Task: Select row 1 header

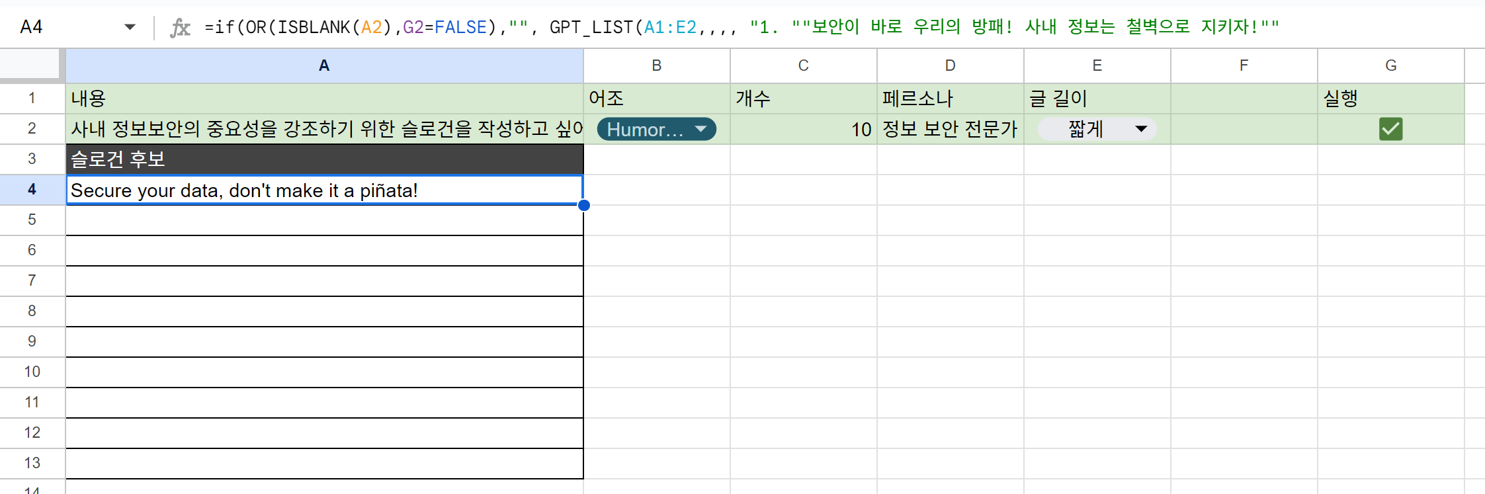Action: click(32, 99)
